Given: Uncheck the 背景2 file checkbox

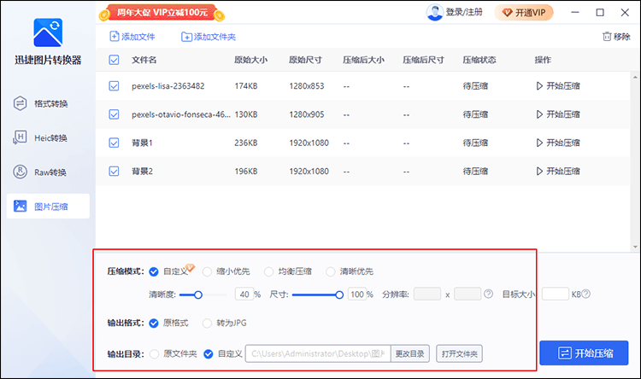Looking at the screenshot, I should [x=114, y=172].
